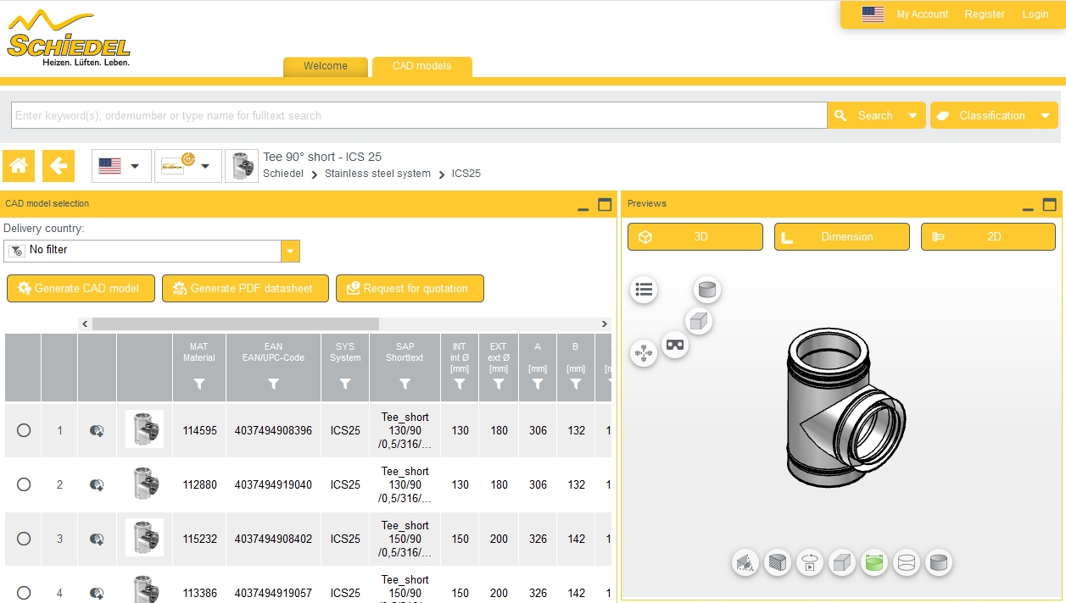
Task: Go back with the yellow arrow icon
Action: 59,166
